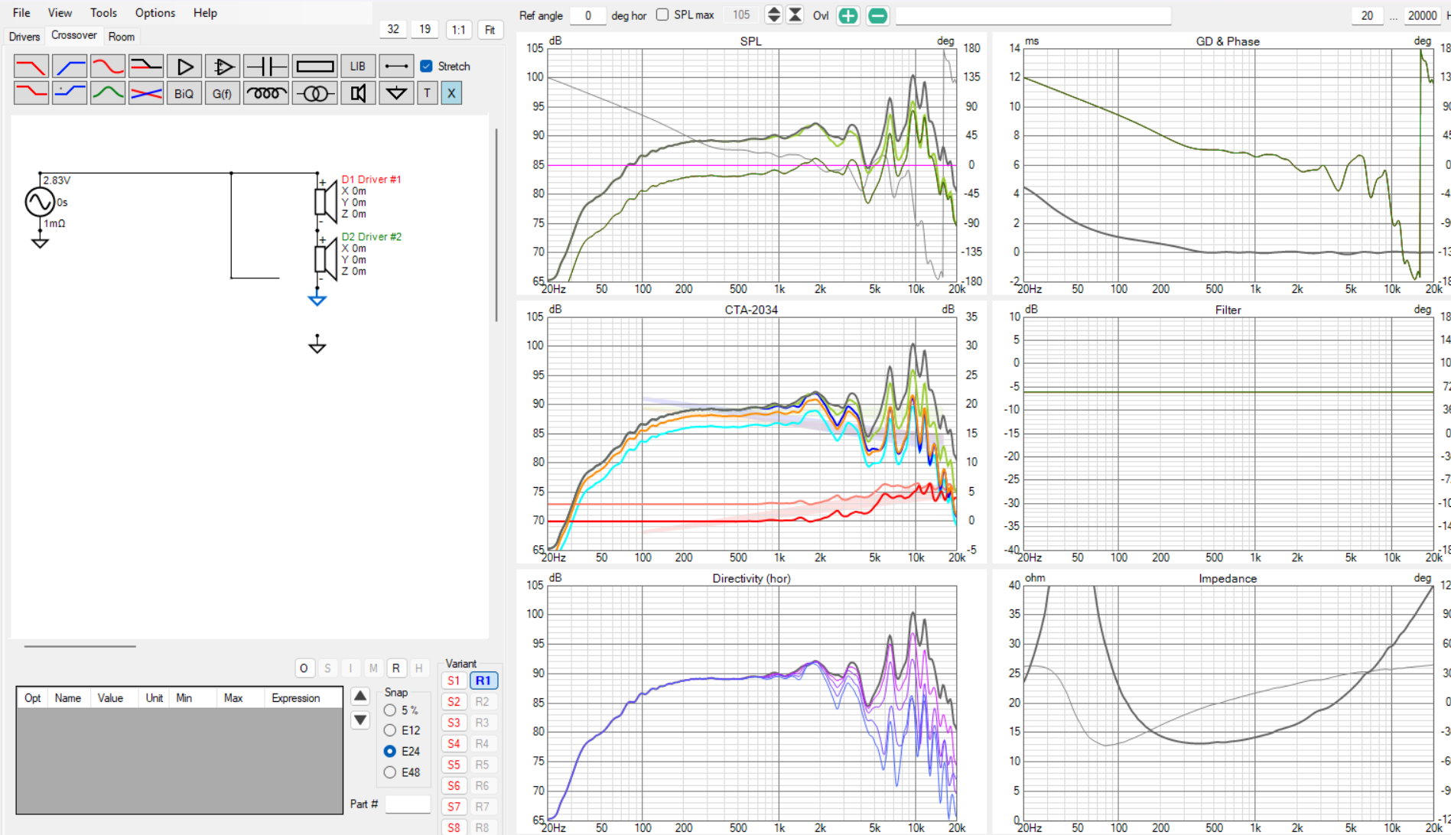Enable the SPL max checkbox
Viewport: 1451px width, 835px height.
pos(662,15)
